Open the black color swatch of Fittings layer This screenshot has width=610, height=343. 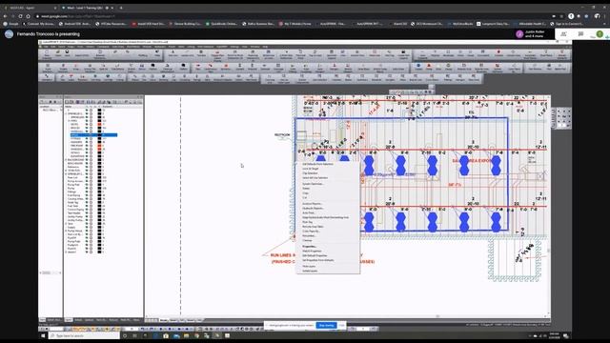coord(99,192)
